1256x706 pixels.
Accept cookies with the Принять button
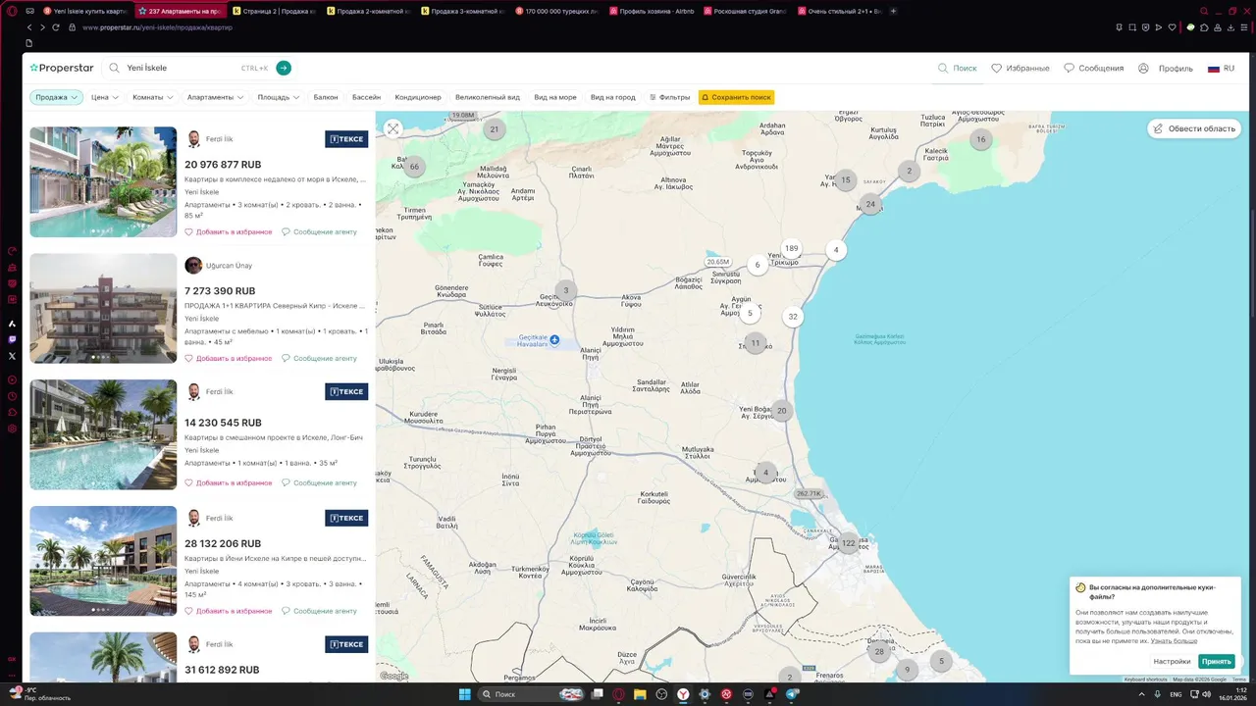point(1216,661)
